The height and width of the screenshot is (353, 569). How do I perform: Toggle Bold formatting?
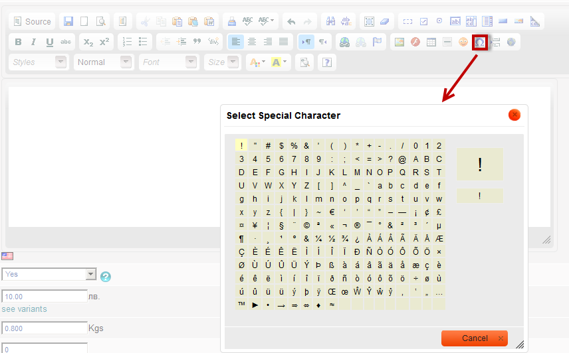18,42
